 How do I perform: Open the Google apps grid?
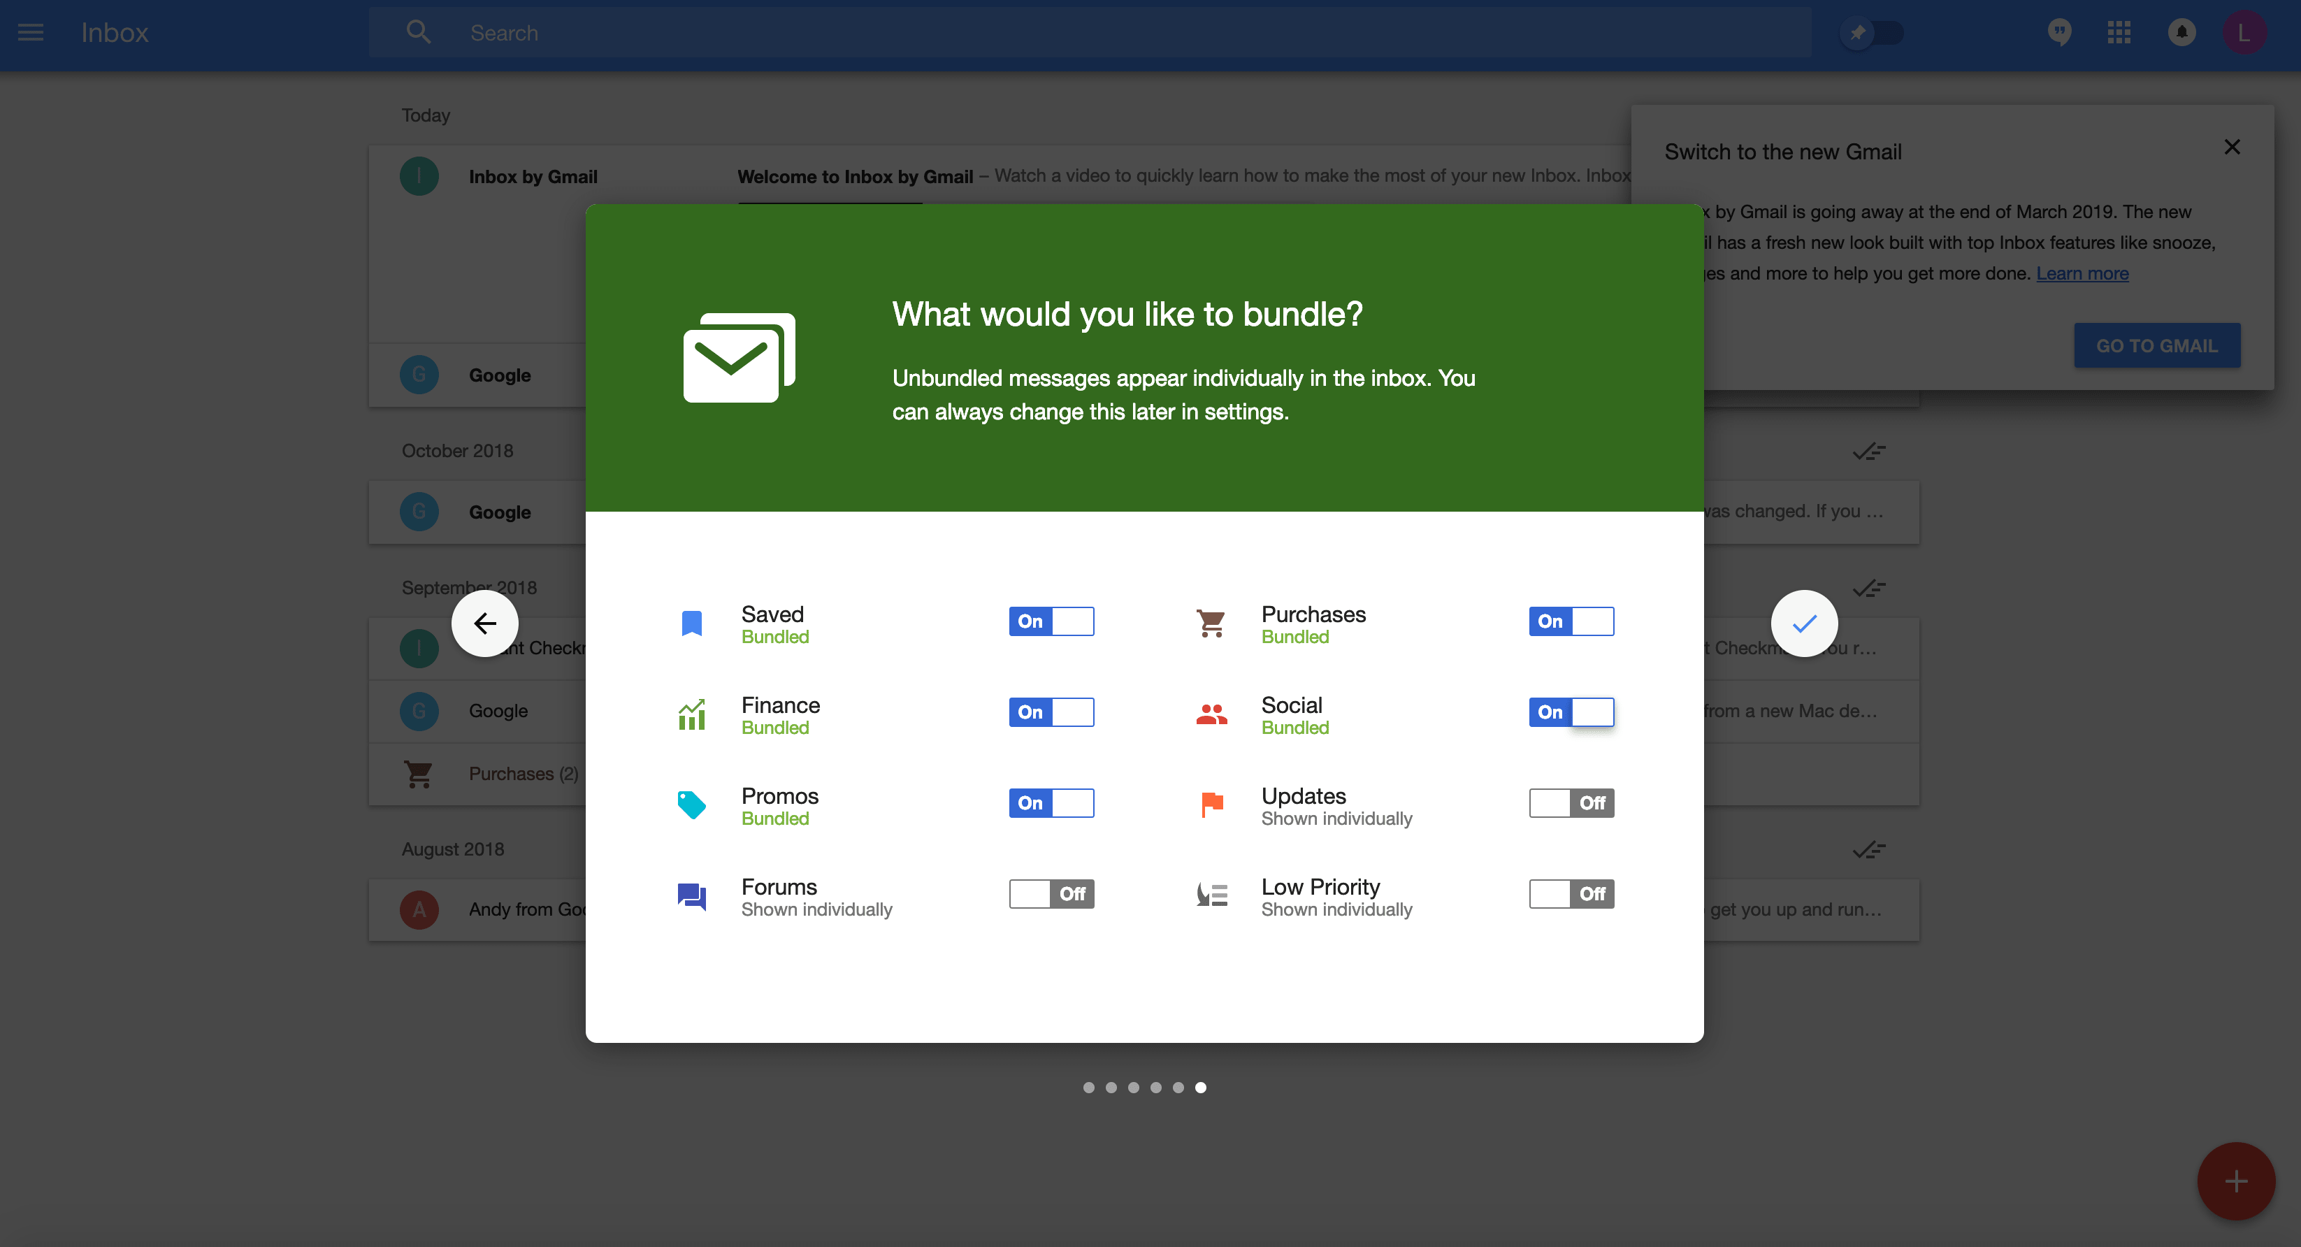[2119, 33]
